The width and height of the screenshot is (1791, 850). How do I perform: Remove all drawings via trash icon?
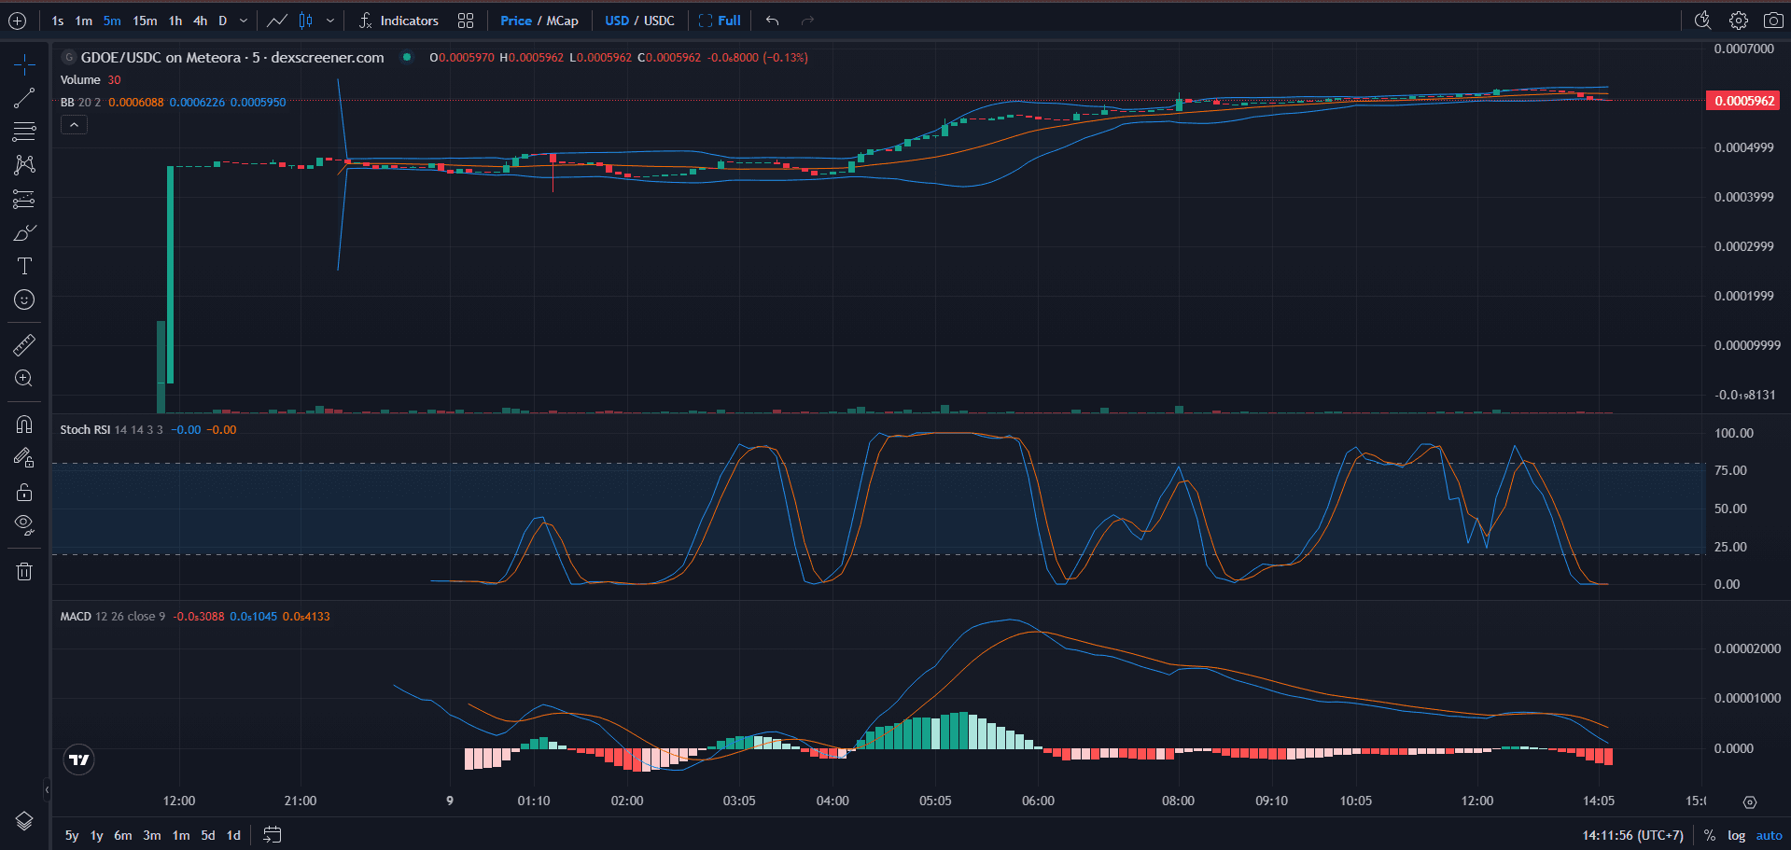coord(23,570)
